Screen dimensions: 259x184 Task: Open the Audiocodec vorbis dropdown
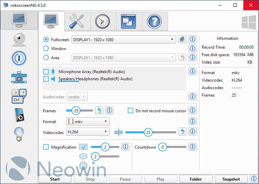click(x=77, y=97)
